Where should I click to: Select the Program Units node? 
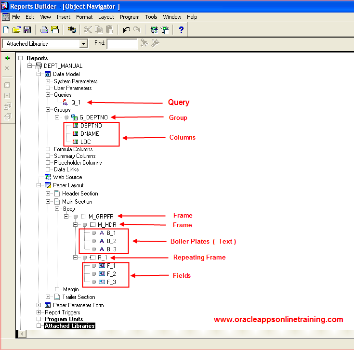pyautogui.click(x=64, y=319)
